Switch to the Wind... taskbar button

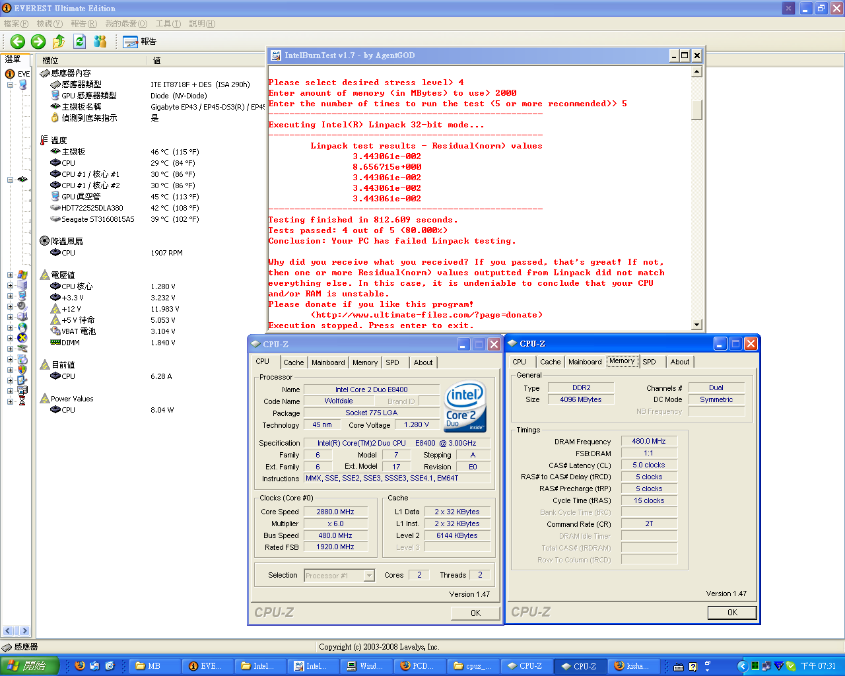tap(367, 666)
